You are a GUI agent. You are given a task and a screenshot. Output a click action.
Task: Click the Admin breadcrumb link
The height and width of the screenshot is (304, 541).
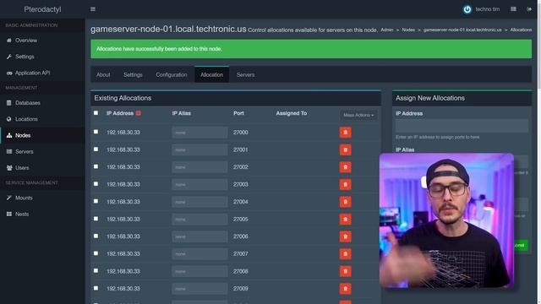click(x=387, y=30)
